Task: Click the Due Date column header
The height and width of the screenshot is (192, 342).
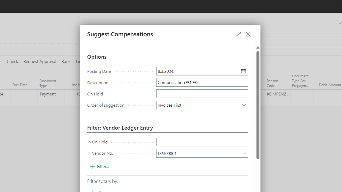Action: [x=20, y=85]
